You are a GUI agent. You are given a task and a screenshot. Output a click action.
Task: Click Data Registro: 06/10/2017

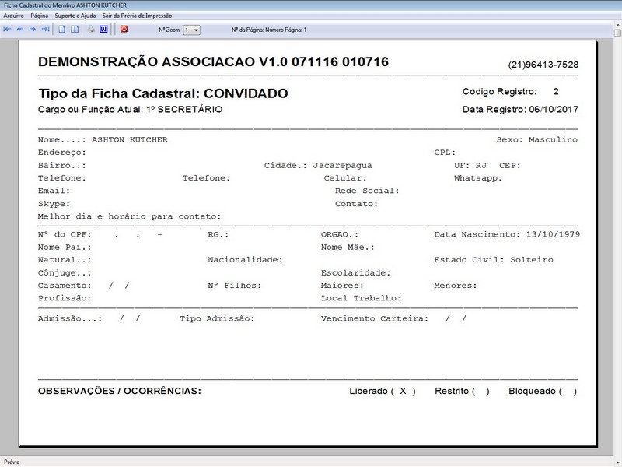(x=520, y=110)
